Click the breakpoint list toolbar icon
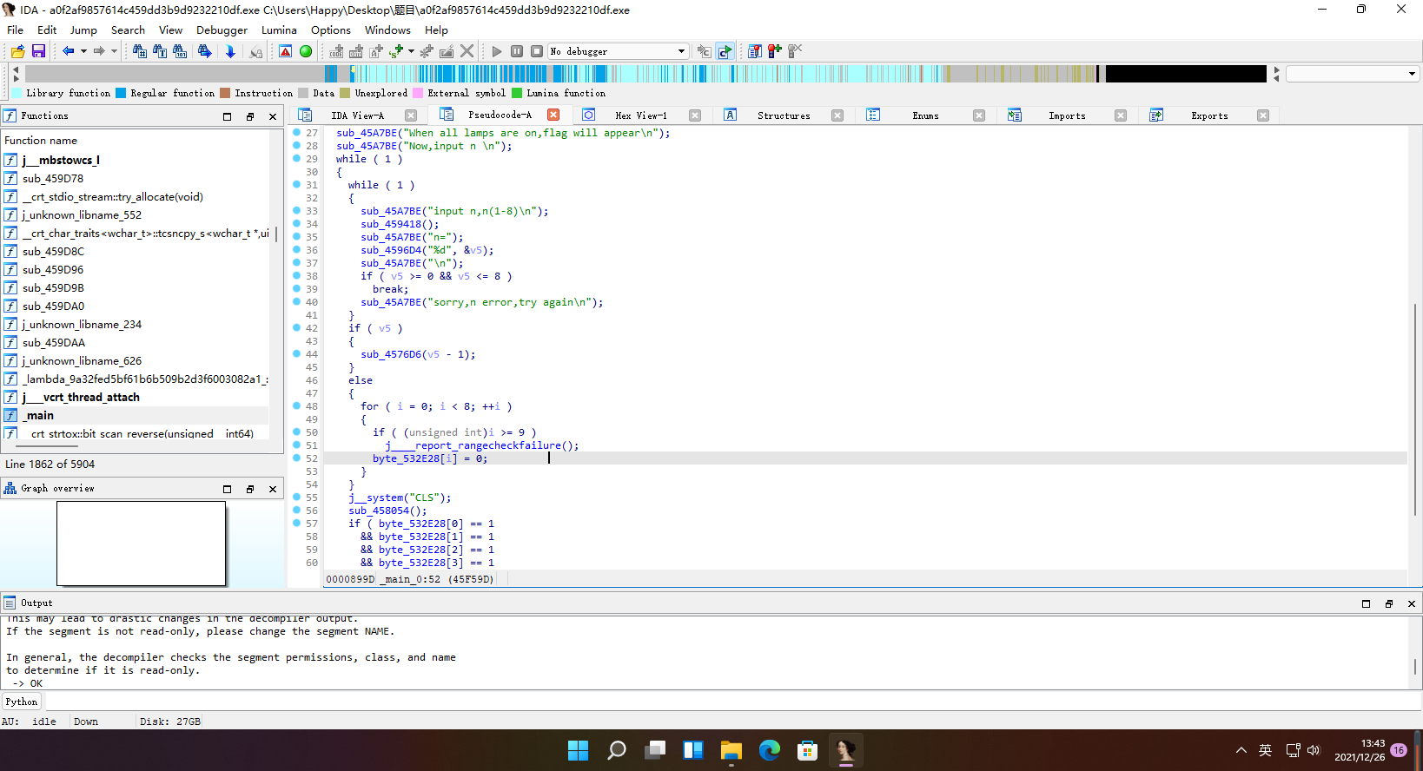This screenshot has height=771, width=1423. coord(755,51)
